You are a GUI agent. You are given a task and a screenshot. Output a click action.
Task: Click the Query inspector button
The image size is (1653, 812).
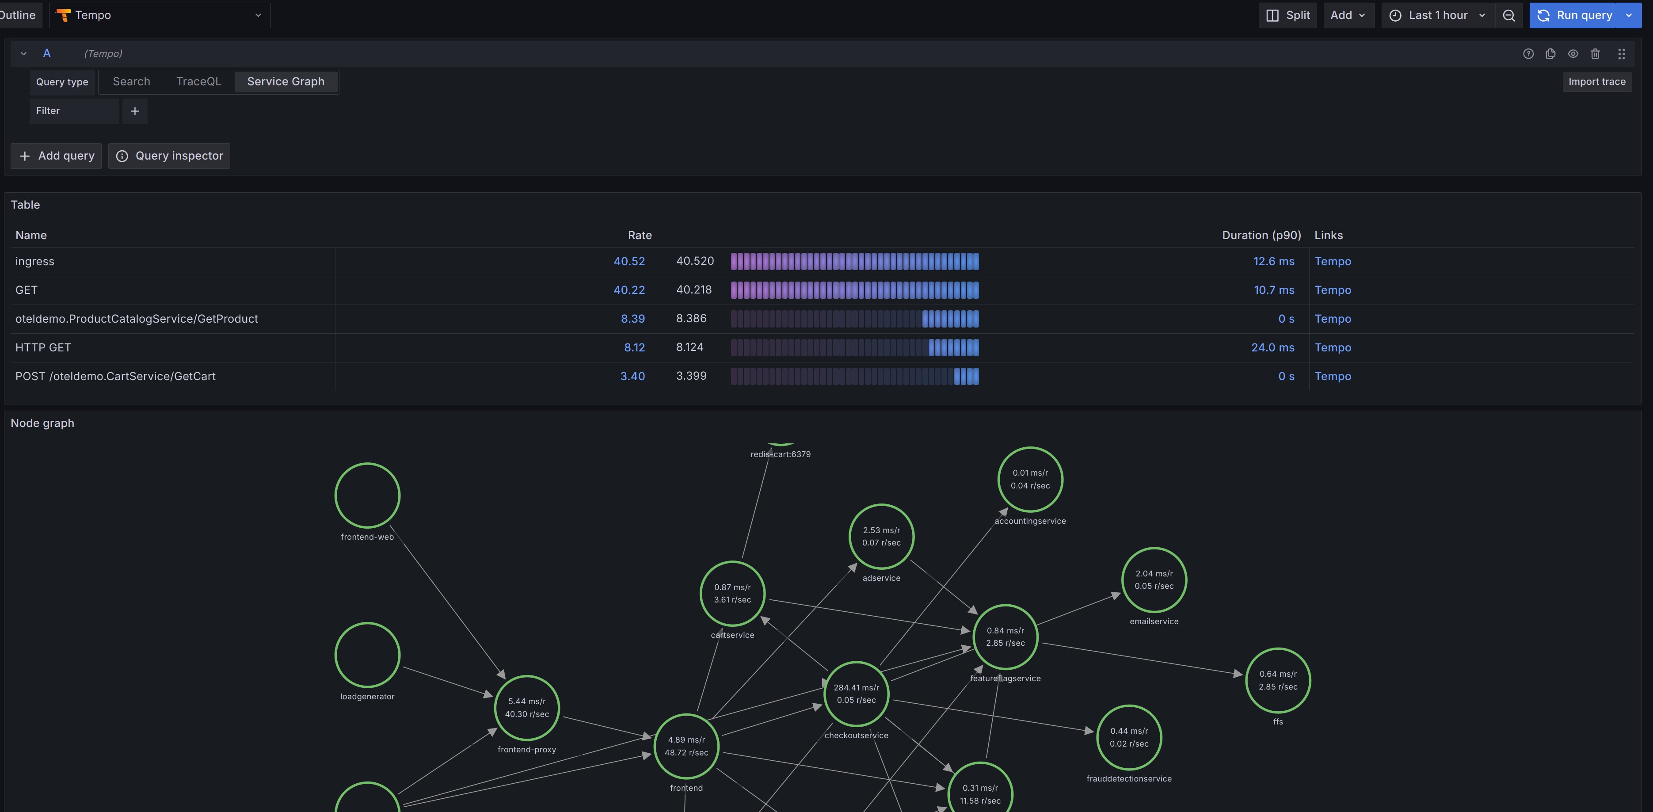click(169, 156)
